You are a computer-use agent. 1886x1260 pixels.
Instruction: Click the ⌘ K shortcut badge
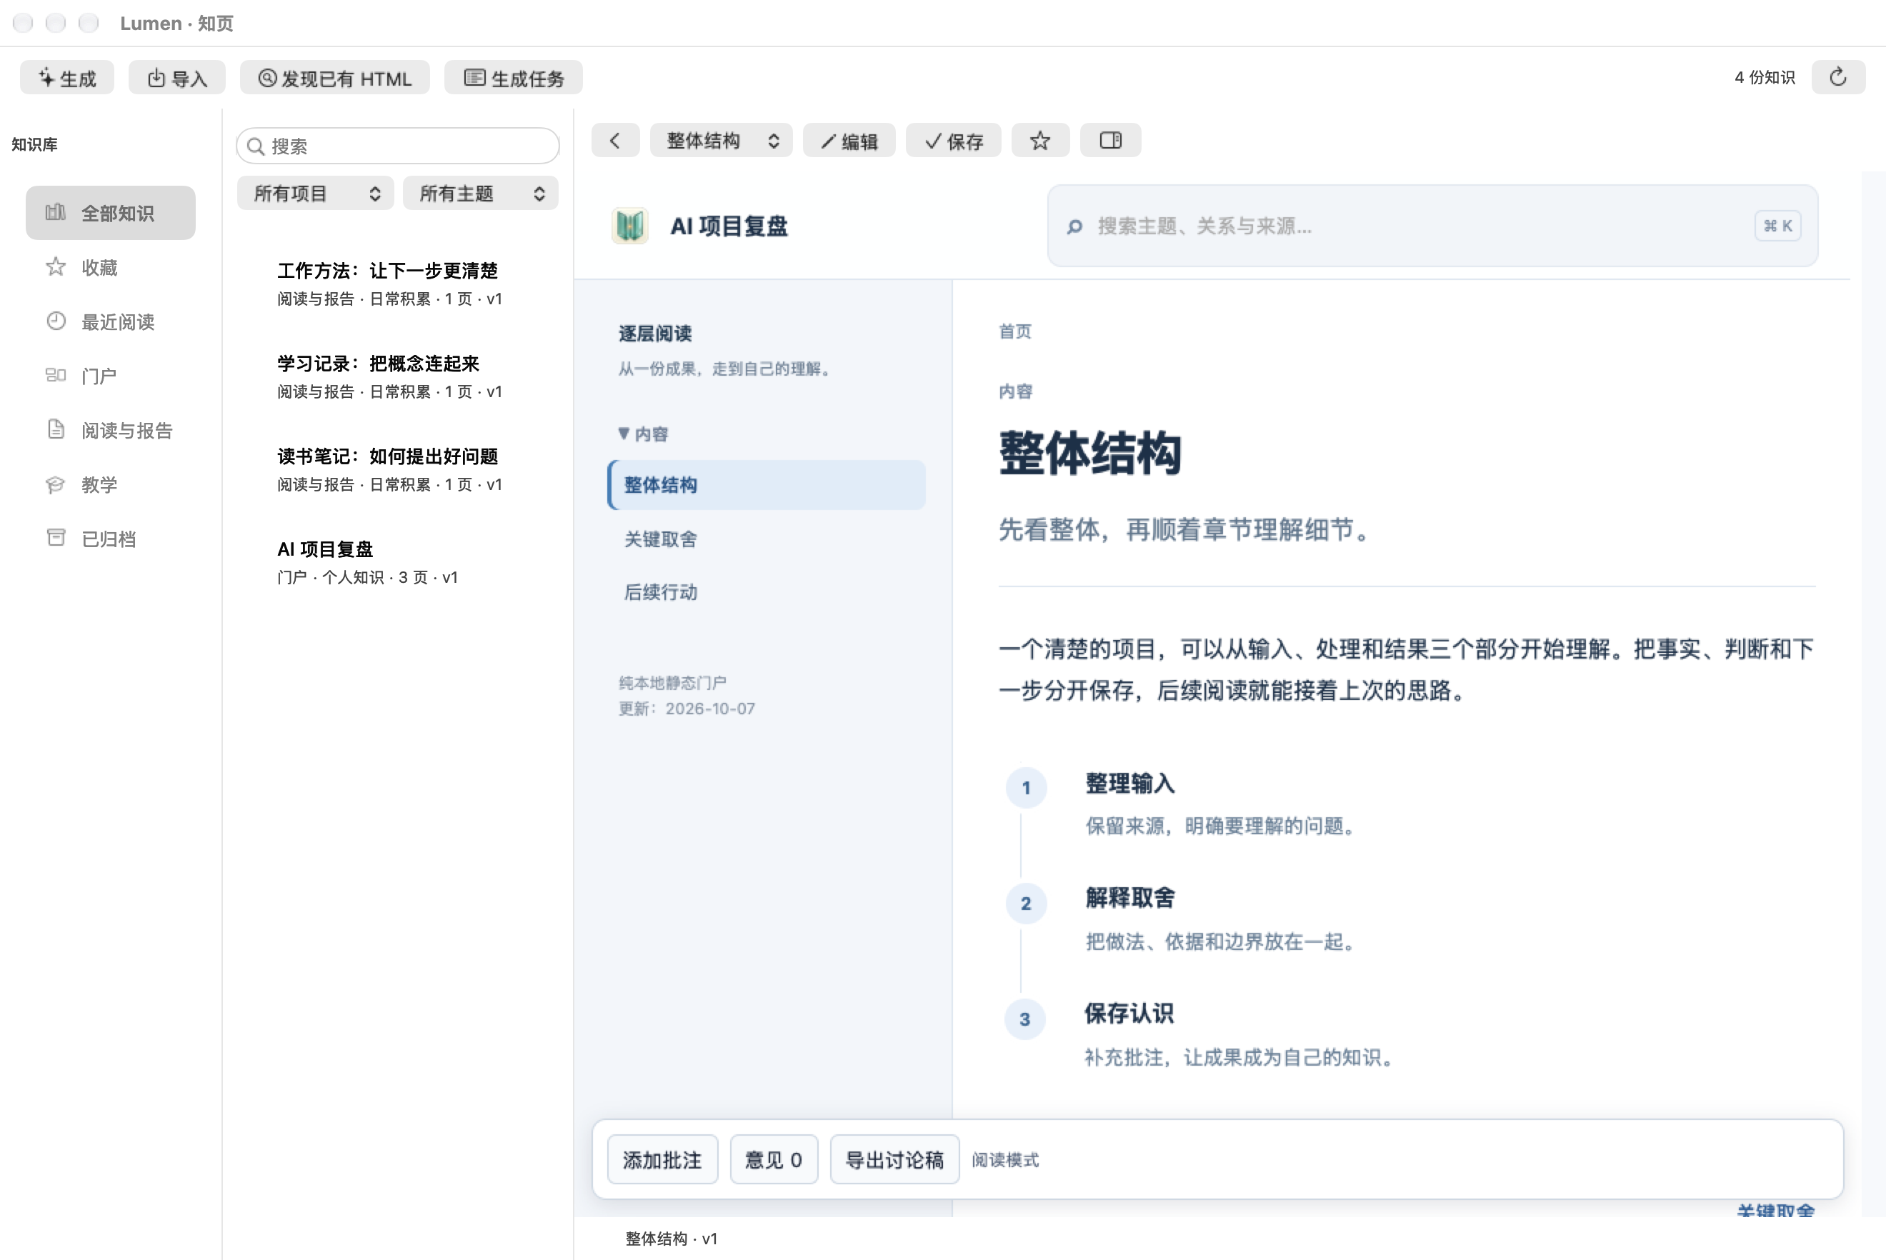(1777, 226)
